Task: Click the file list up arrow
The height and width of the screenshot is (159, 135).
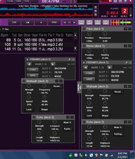Action: click(x=75, y=35)
